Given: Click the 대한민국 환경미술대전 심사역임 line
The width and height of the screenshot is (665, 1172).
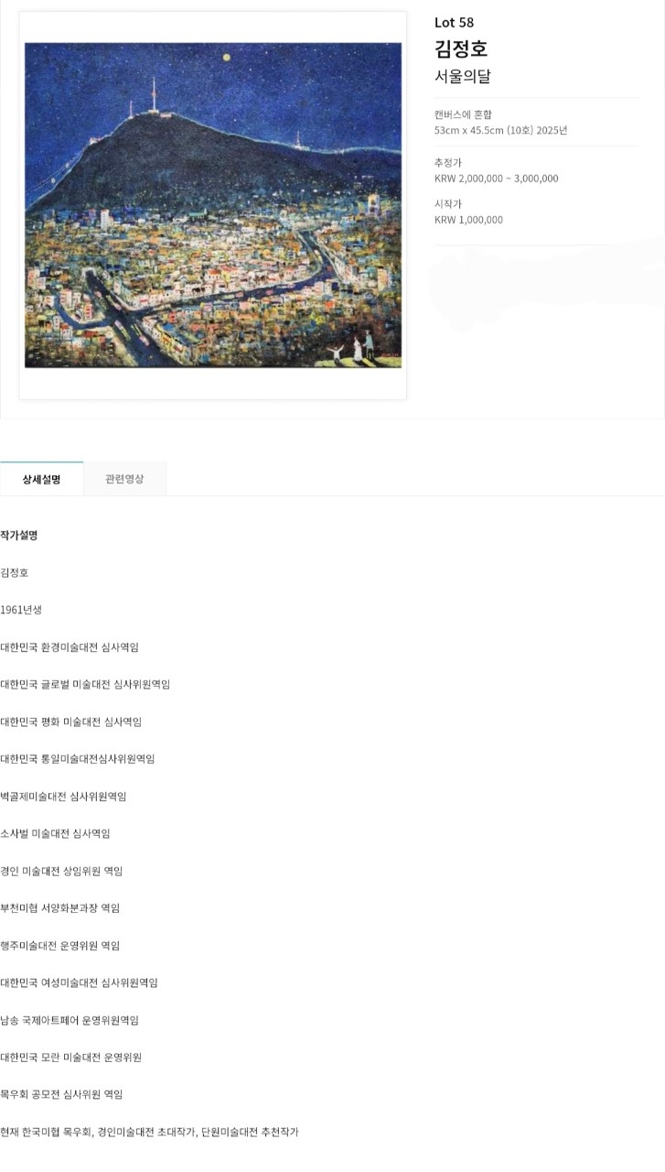Looking at the screenshot, I should 70,647.
